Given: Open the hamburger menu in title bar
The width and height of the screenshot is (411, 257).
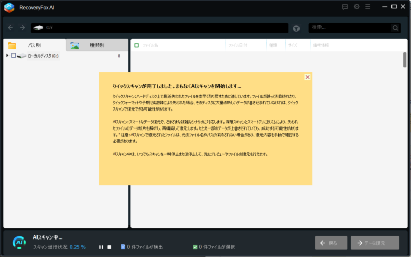Looking at the screenshot, I should pyautogui.click(x=367, y=7).
